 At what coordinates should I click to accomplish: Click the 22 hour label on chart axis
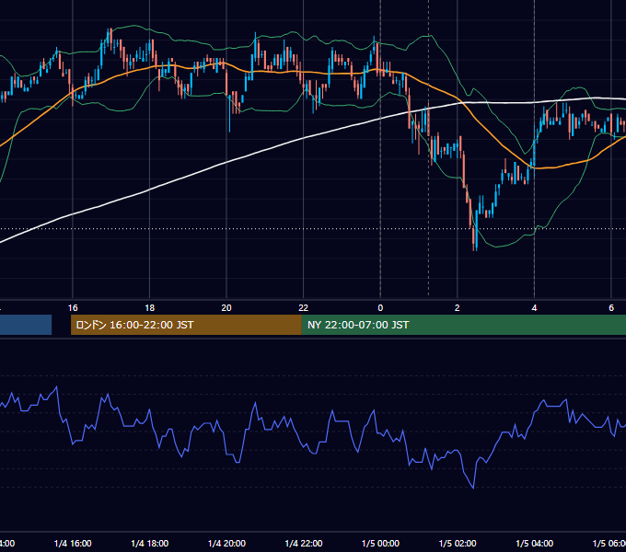[x=304, y=307]
